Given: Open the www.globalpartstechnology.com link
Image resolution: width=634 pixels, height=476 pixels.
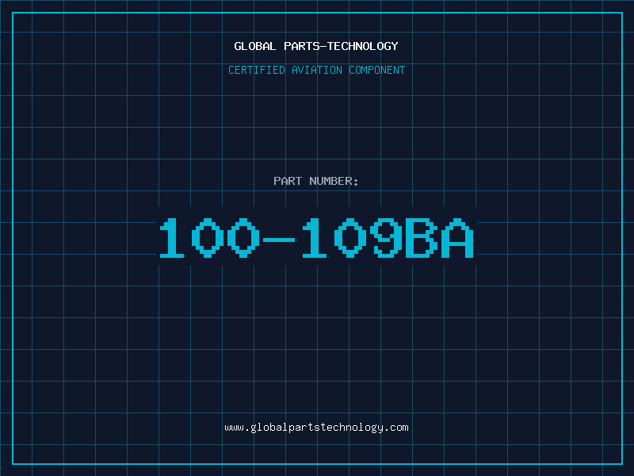Looking at the screenshot, I should [x=316, y=428].
